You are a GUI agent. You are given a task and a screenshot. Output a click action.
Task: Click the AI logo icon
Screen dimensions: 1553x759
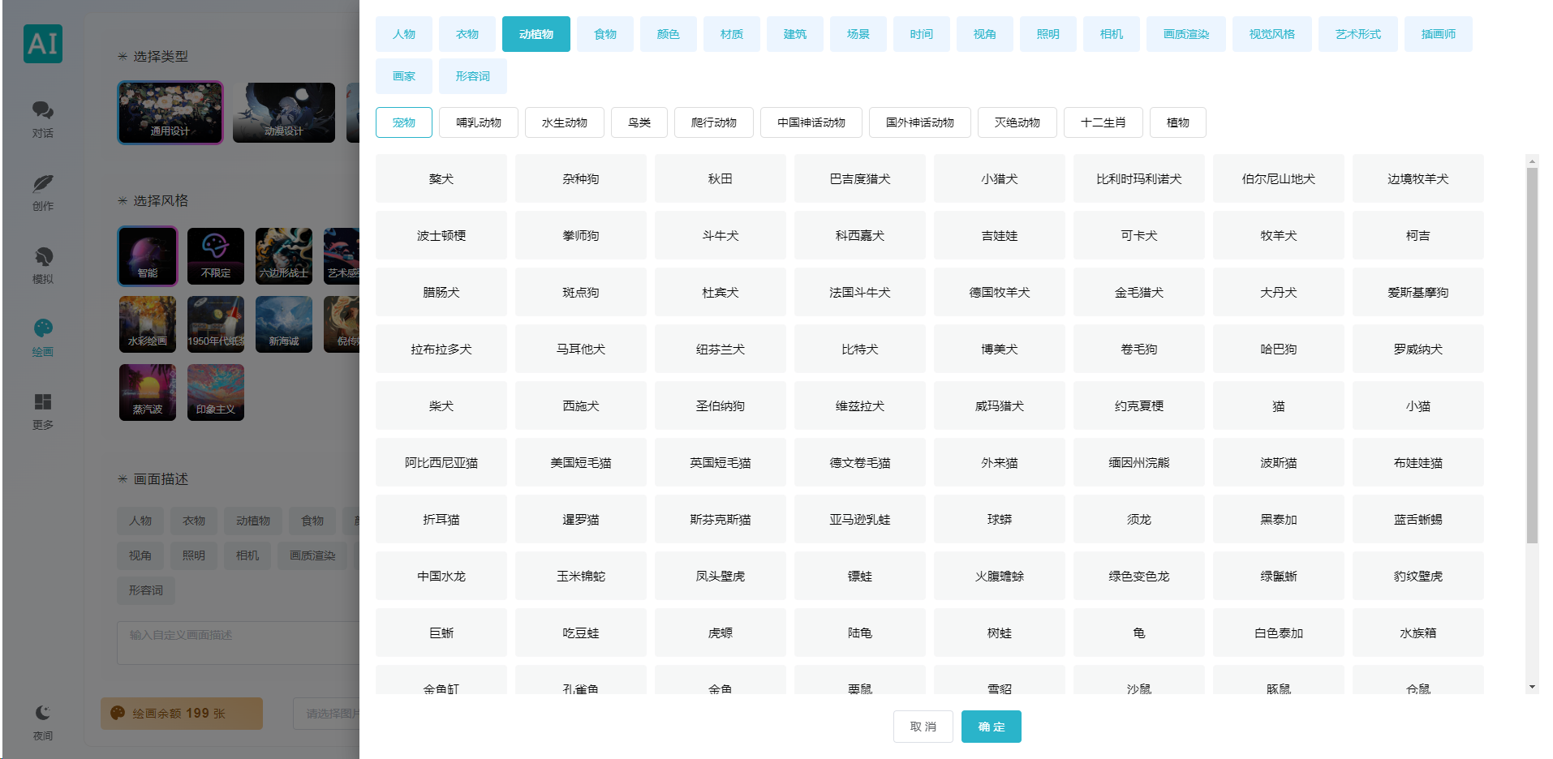pos(43,43)
